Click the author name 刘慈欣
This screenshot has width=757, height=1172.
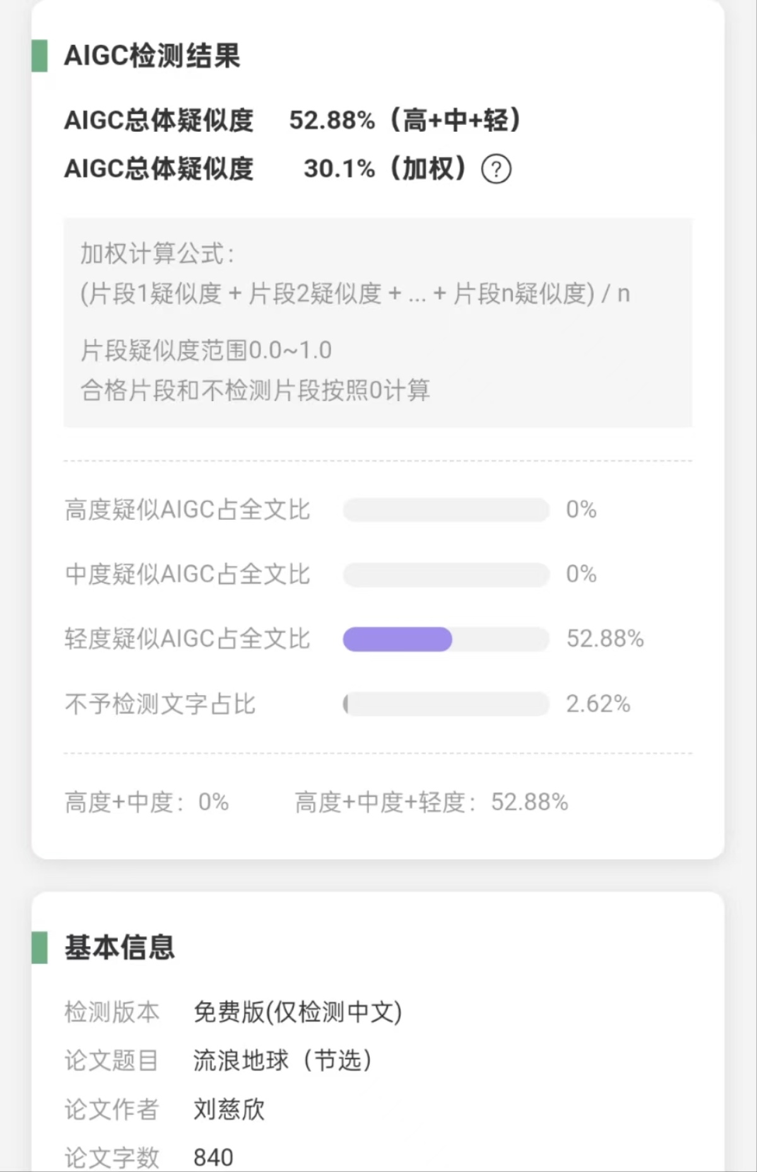229,1109
